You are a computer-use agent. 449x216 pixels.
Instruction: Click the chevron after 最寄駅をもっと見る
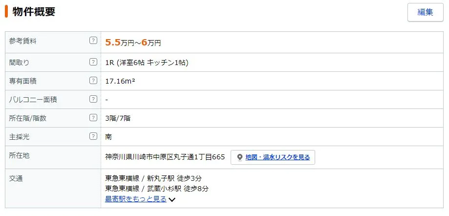172,199
